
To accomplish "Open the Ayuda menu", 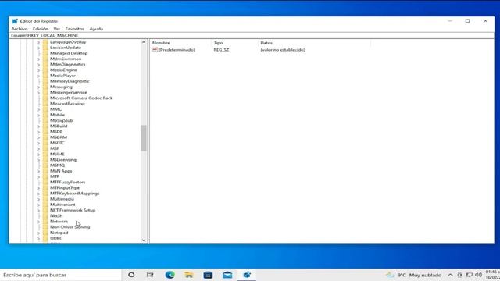I will coord(96,29).
